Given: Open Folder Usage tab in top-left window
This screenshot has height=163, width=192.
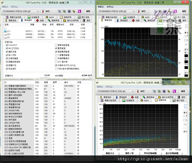Looking at the screenshot, I should click(x=71, y=20).
